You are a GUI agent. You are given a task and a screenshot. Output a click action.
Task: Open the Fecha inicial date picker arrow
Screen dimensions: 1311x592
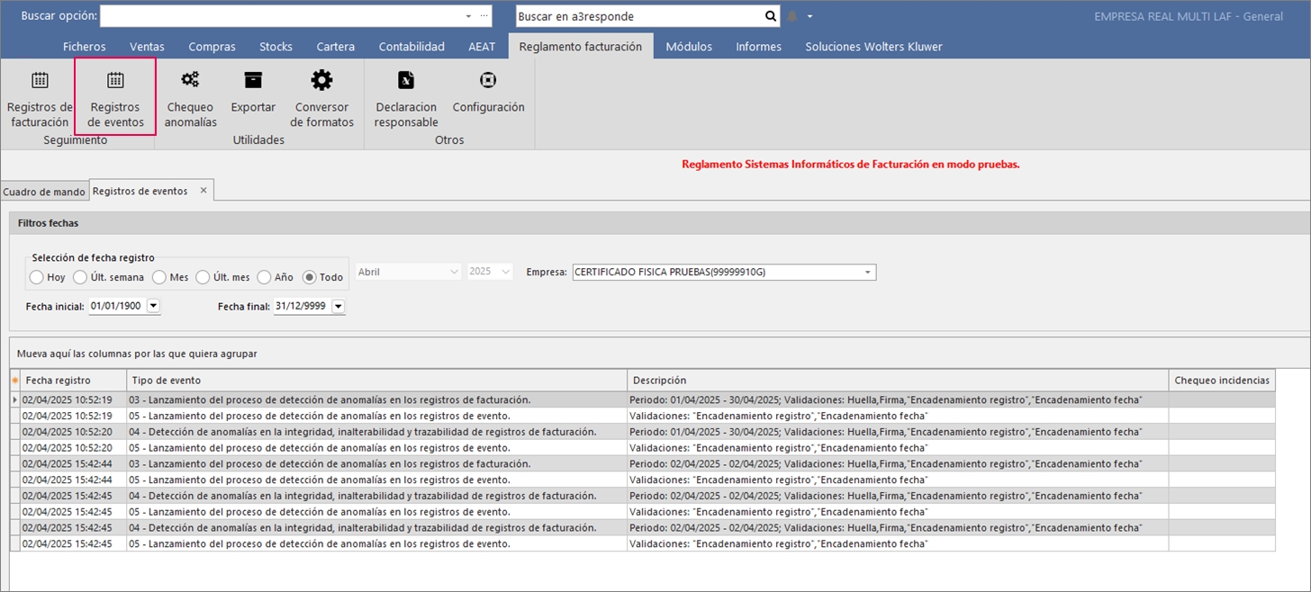coord(153,306)
